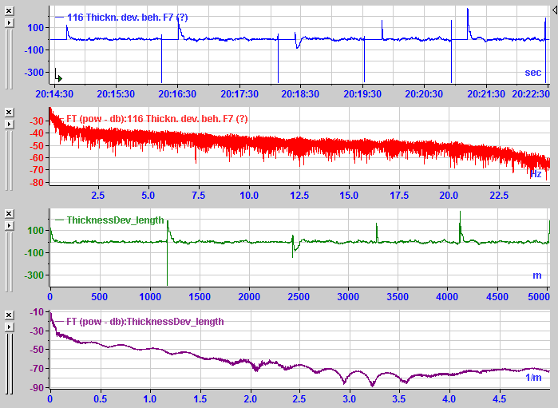Click frequency axis label 10.0 on red graph

tap(249, 196)
